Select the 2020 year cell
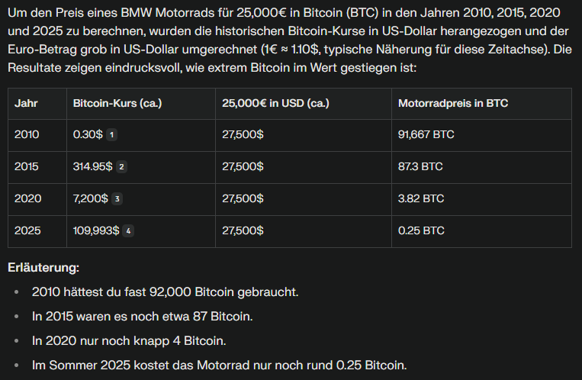Screen dimensions: 582x380 pyautogui.click(x=27, y=198)
